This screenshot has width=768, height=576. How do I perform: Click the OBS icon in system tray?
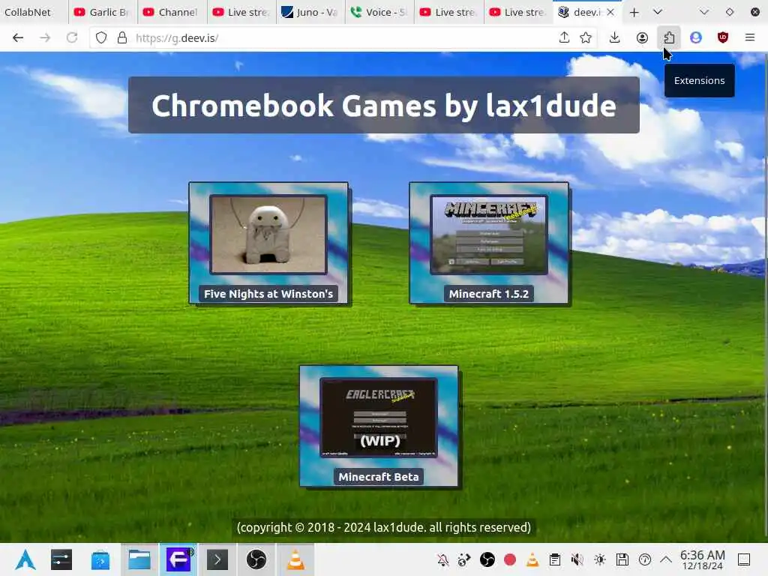(x=487, y=559)
